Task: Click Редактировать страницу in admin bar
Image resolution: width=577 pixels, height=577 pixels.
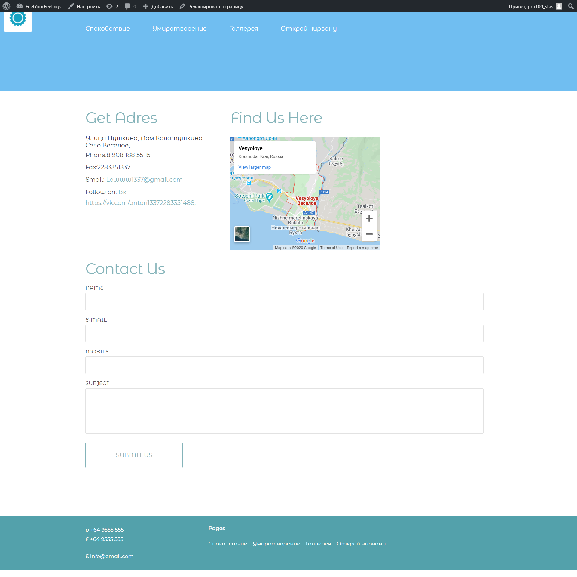Action: pos(212,6)
